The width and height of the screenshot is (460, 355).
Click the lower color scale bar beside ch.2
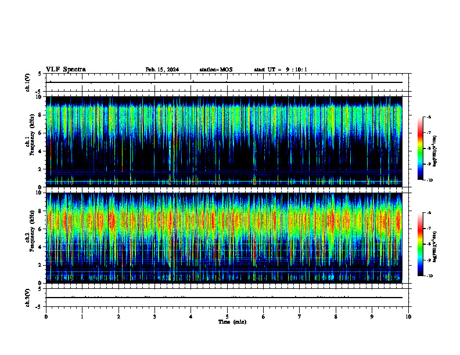click(x=420, y=244)
